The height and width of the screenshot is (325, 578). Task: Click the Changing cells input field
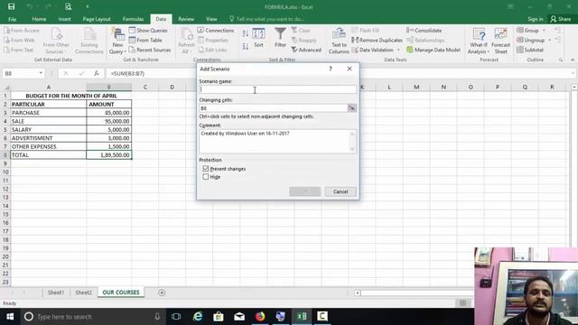point(273,108)
